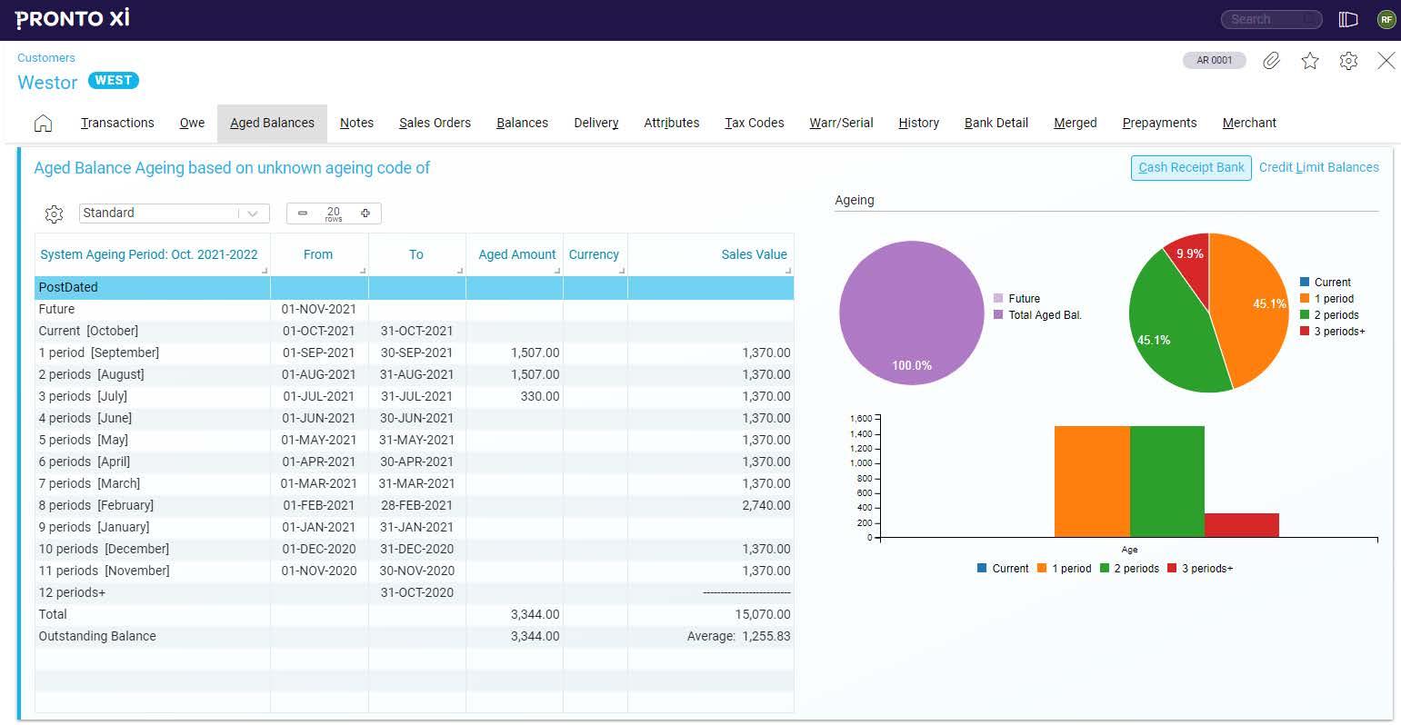1401x725 pixels.
Task: Click inside the Search field
Action: (1270, 18)
